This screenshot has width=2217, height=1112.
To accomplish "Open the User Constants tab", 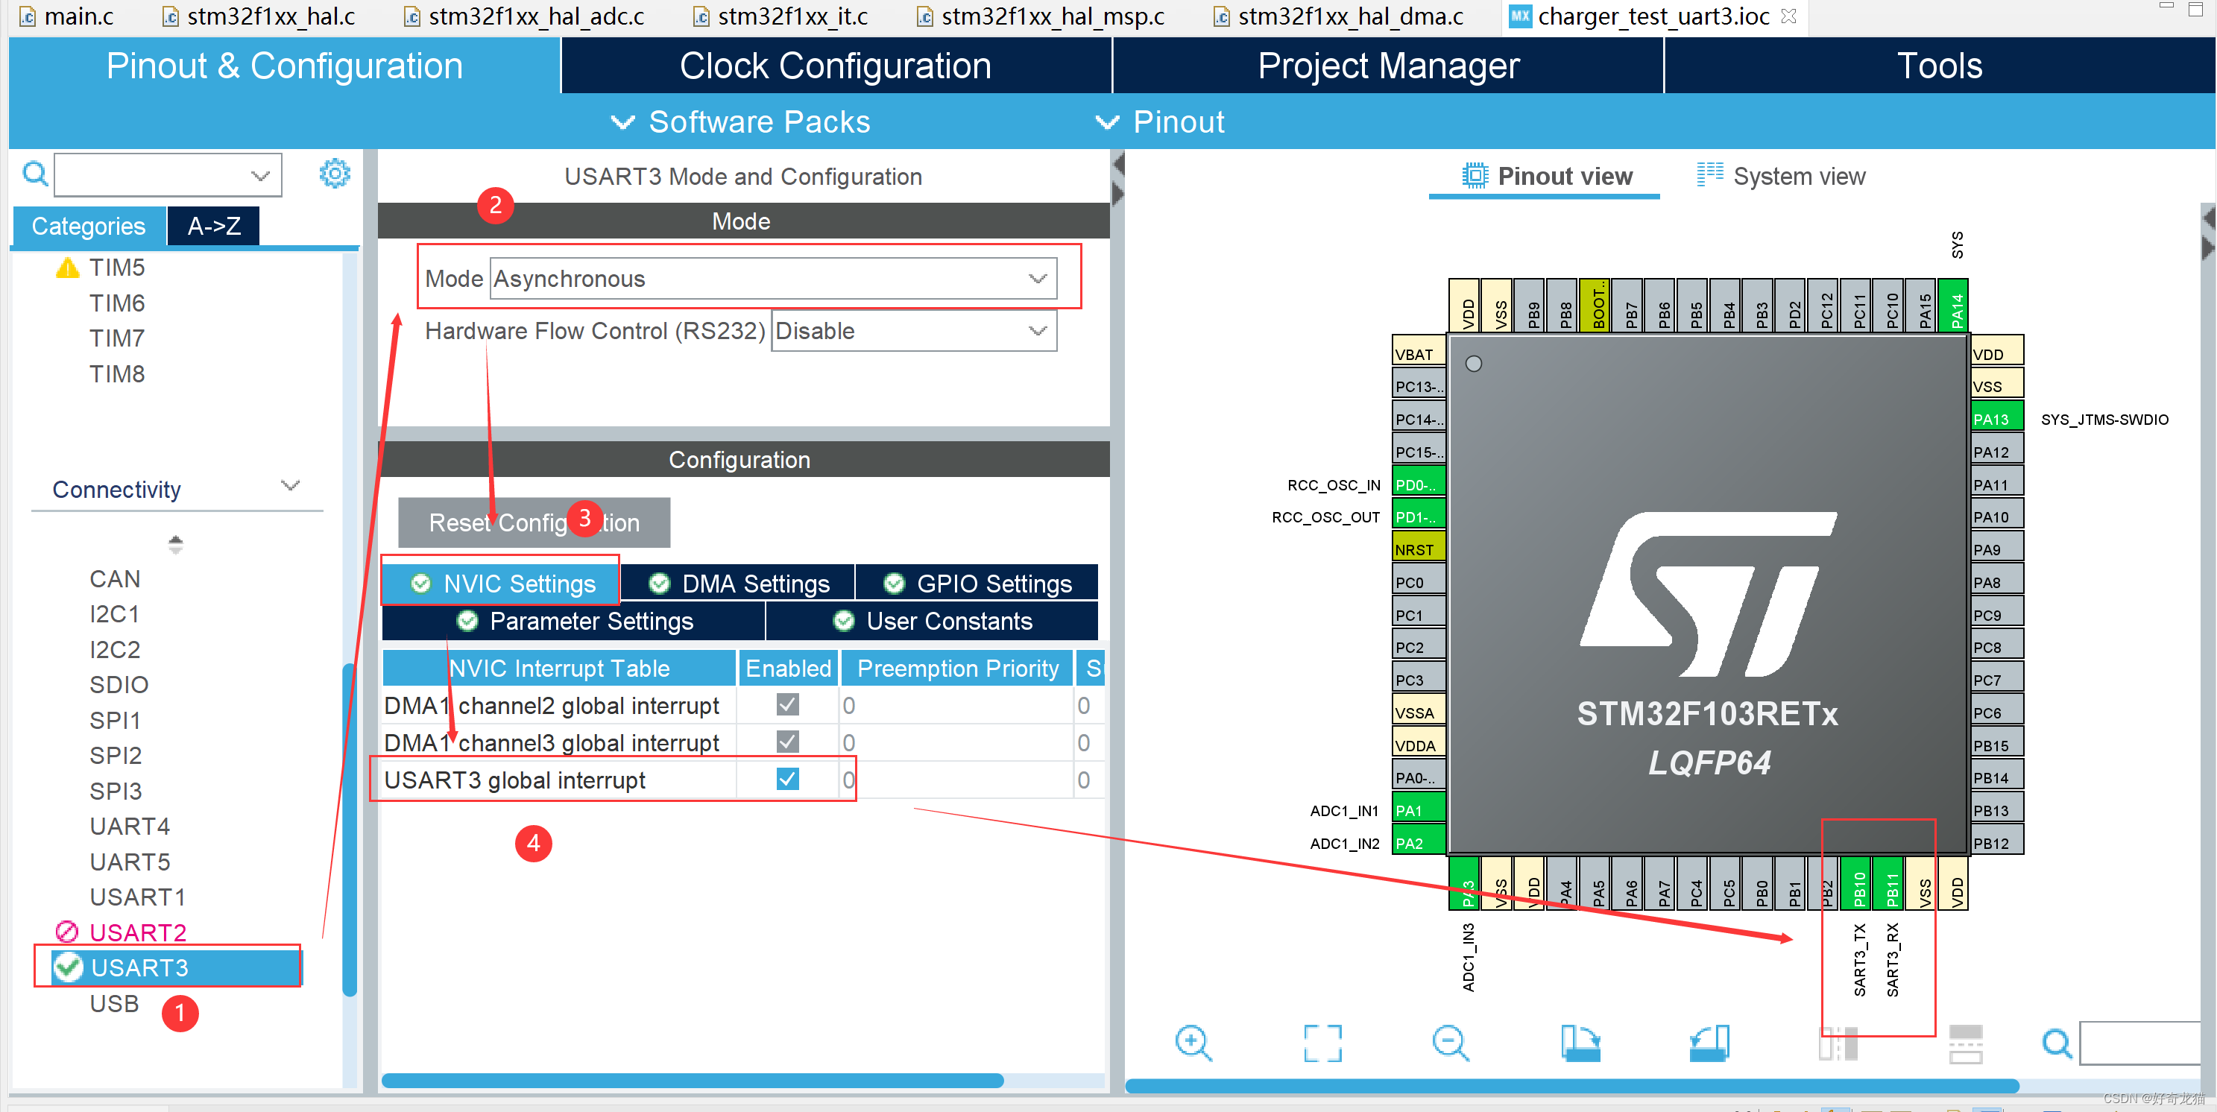I will click(932, 621).
